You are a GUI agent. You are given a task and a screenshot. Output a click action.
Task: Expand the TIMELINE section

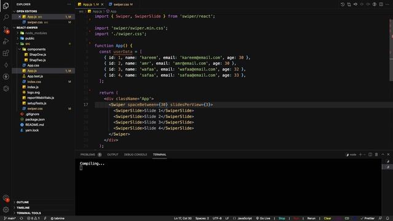click(23, 207)
